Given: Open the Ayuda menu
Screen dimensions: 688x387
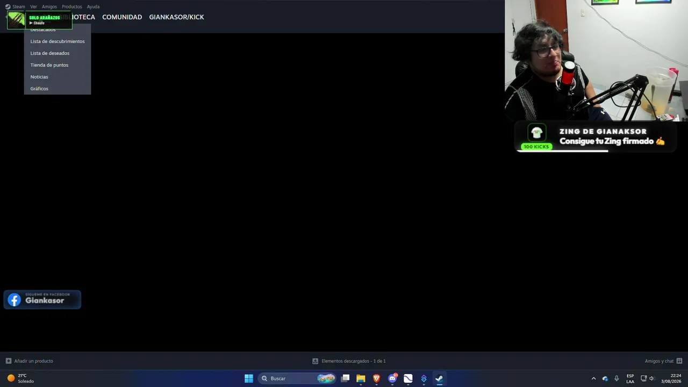Looking at the screenshot, I should pos(93,6).
